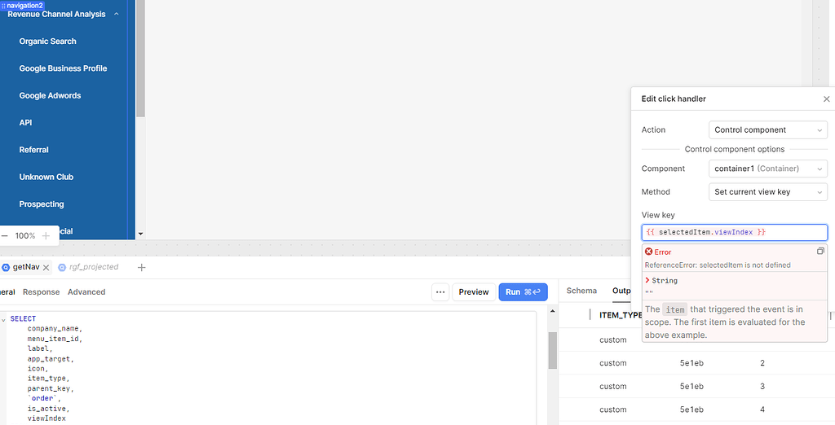Close the Edit click handler panel
Viewport: 835px width, 425px height.
826,99
